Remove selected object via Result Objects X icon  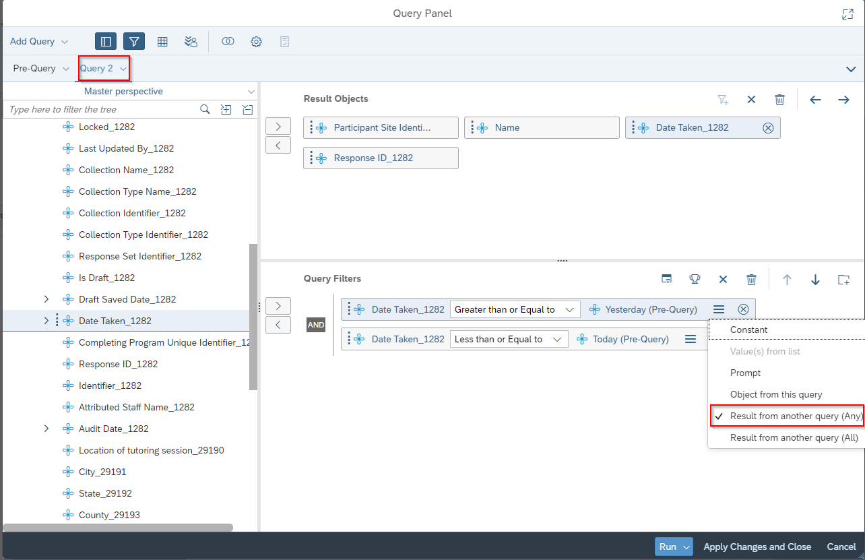tap(751, 99)
